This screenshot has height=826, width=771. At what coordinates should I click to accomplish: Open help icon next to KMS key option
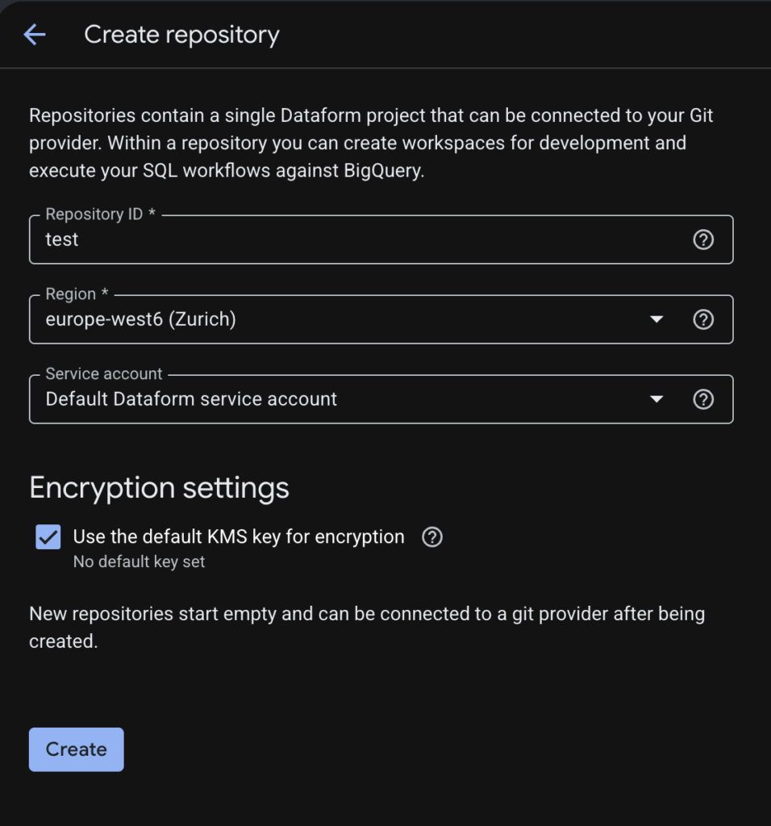431,536
